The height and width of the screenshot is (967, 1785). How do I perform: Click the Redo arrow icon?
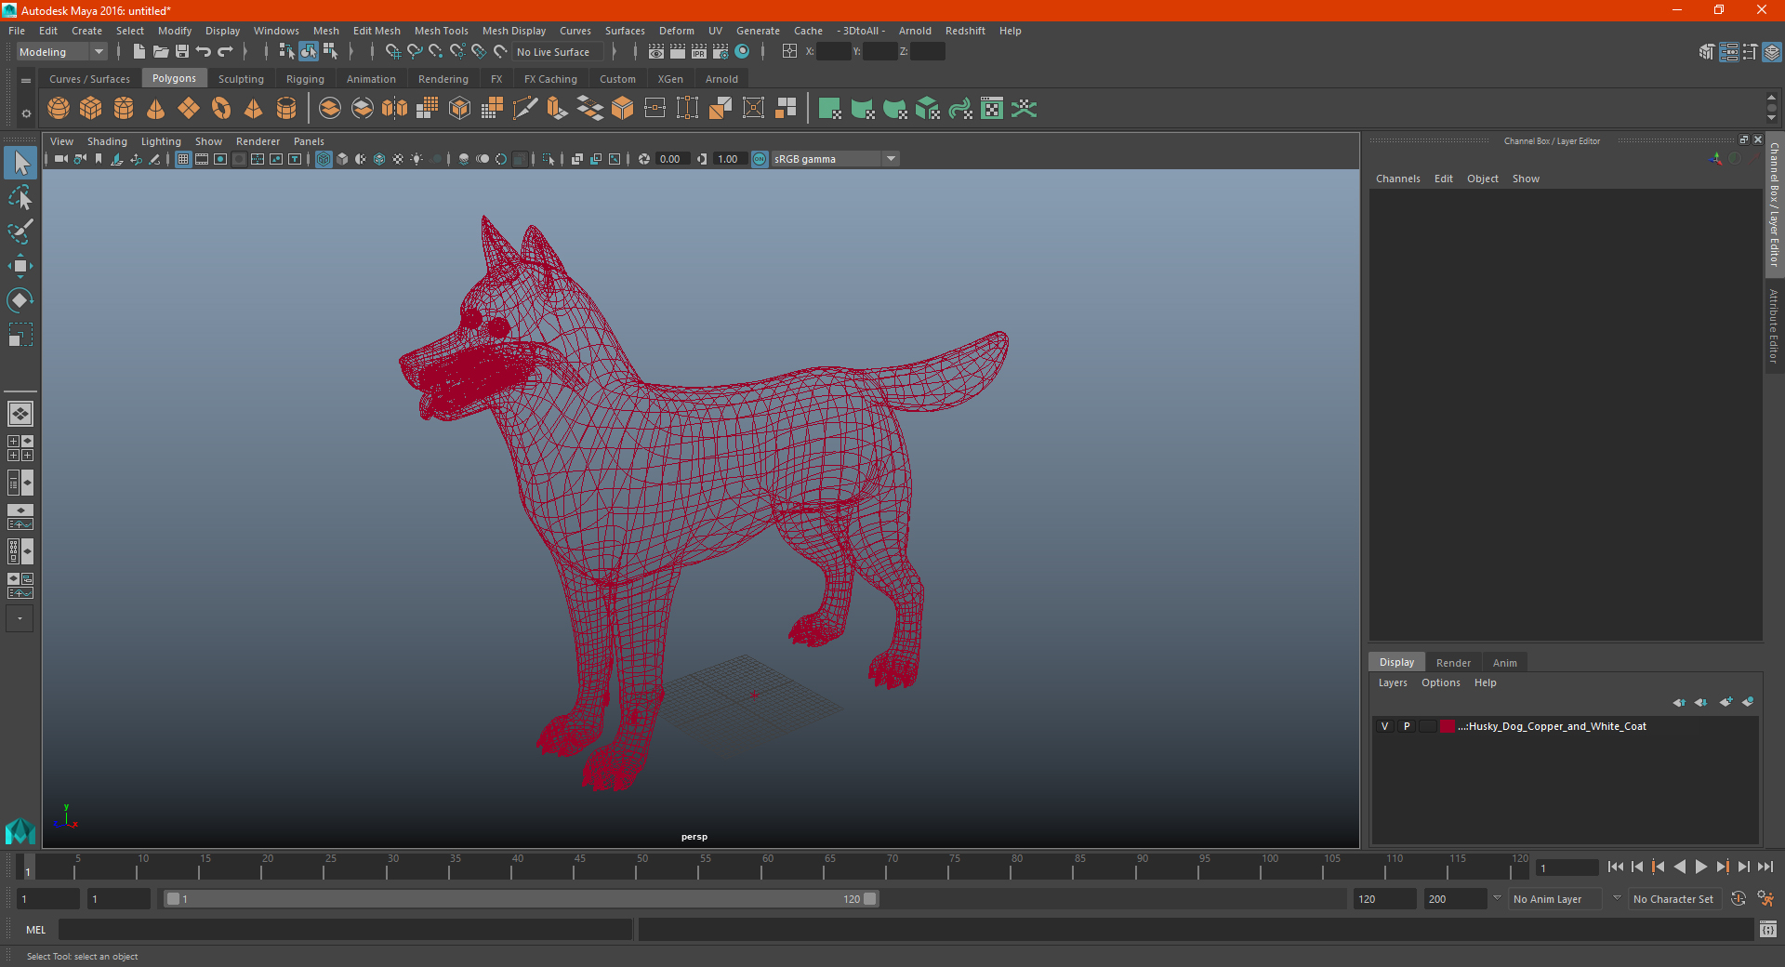click(225, 52)
